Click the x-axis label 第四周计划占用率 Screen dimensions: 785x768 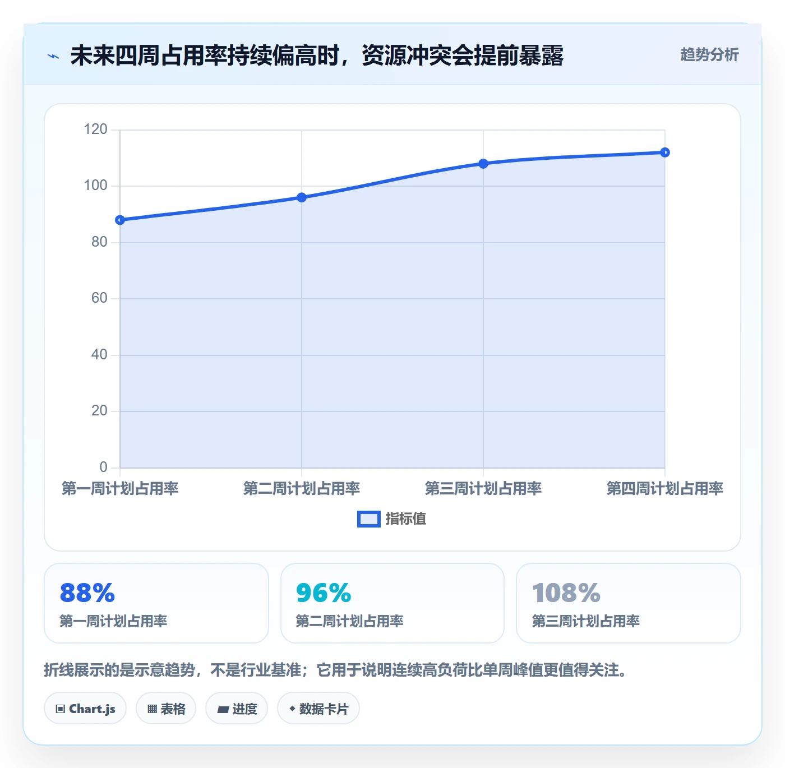click(x=665, y=488)
